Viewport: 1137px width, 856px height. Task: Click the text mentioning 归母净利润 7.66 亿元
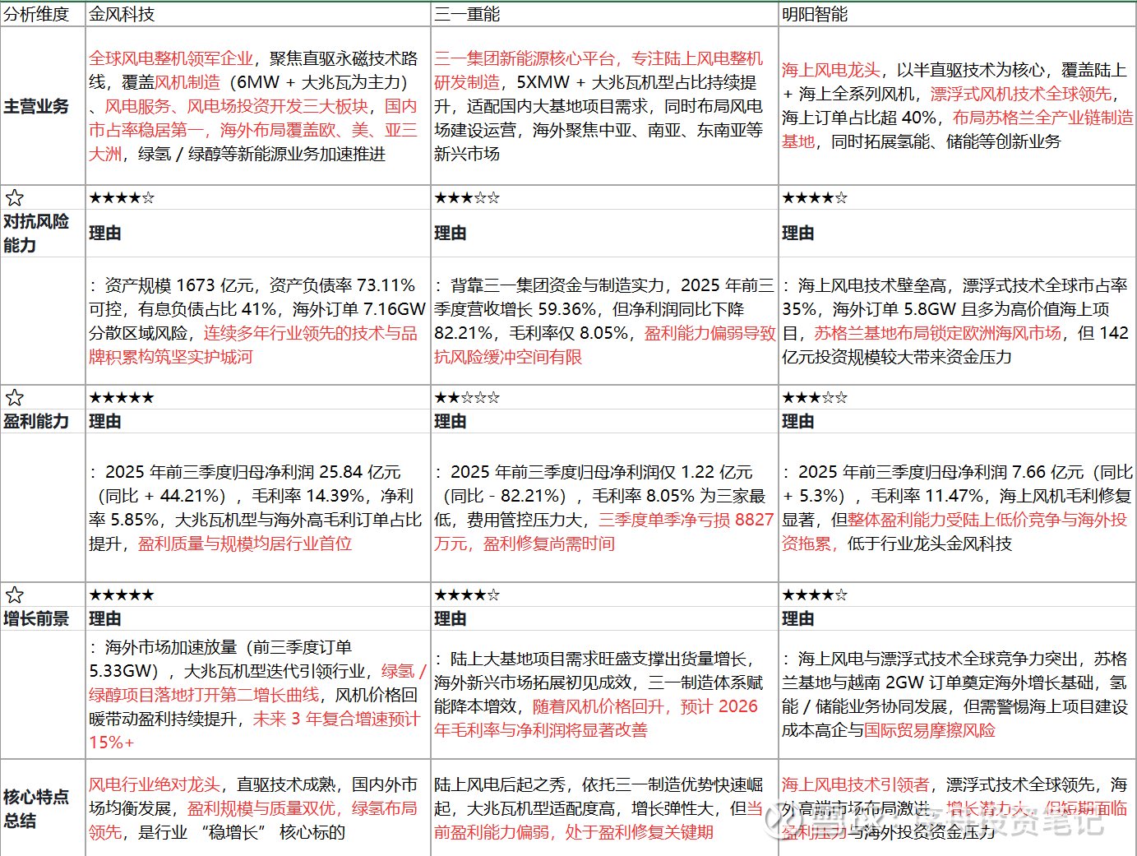coord(958,508)
